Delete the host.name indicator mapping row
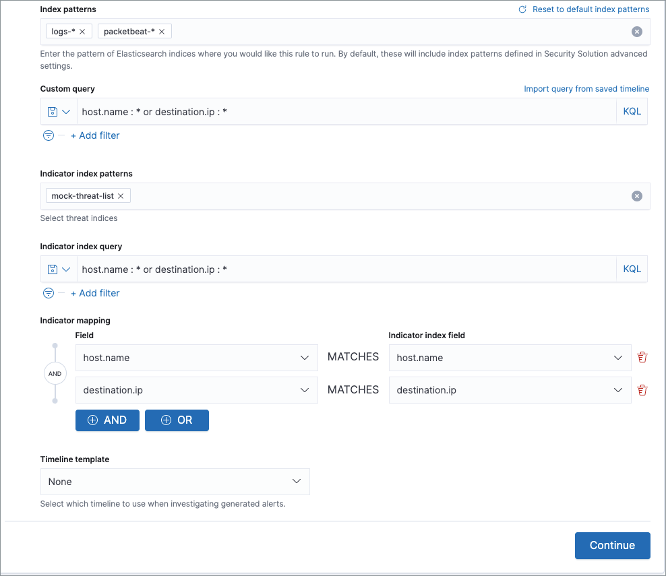This screenshot has width=666, height=576. [642, 358]
